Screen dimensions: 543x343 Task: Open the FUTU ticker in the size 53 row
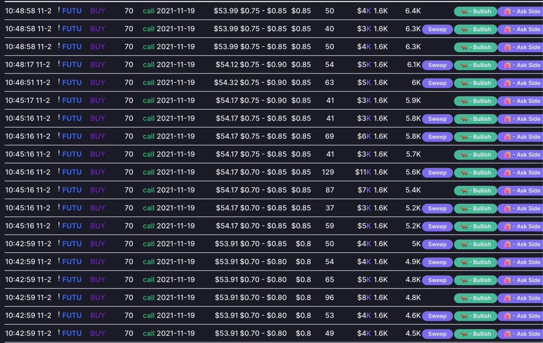72,315
